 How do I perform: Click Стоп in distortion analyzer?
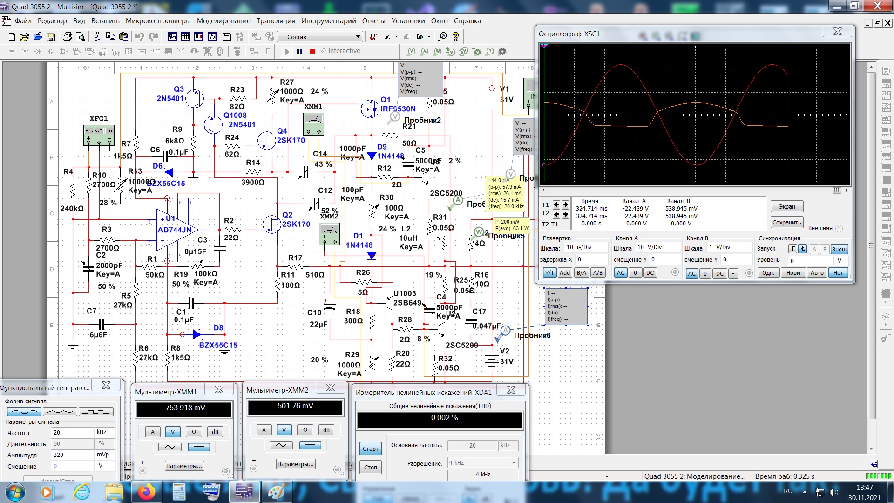click(x=371, y=467)
